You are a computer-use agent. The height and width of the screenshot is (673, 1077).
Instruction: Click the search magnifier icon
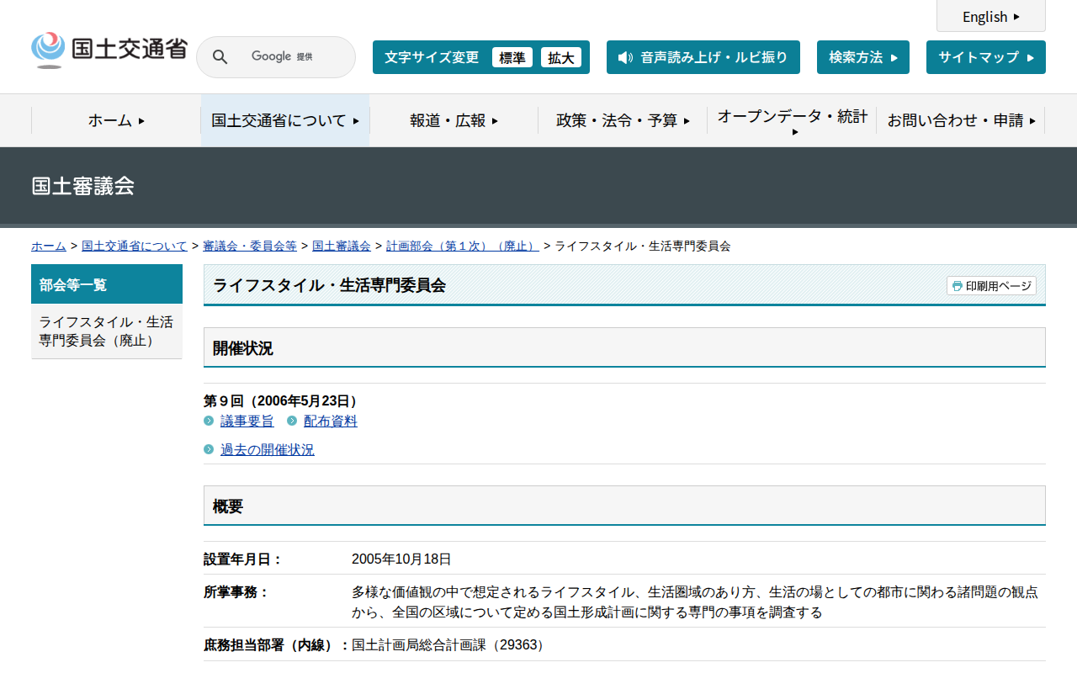[x=220, y=57]
